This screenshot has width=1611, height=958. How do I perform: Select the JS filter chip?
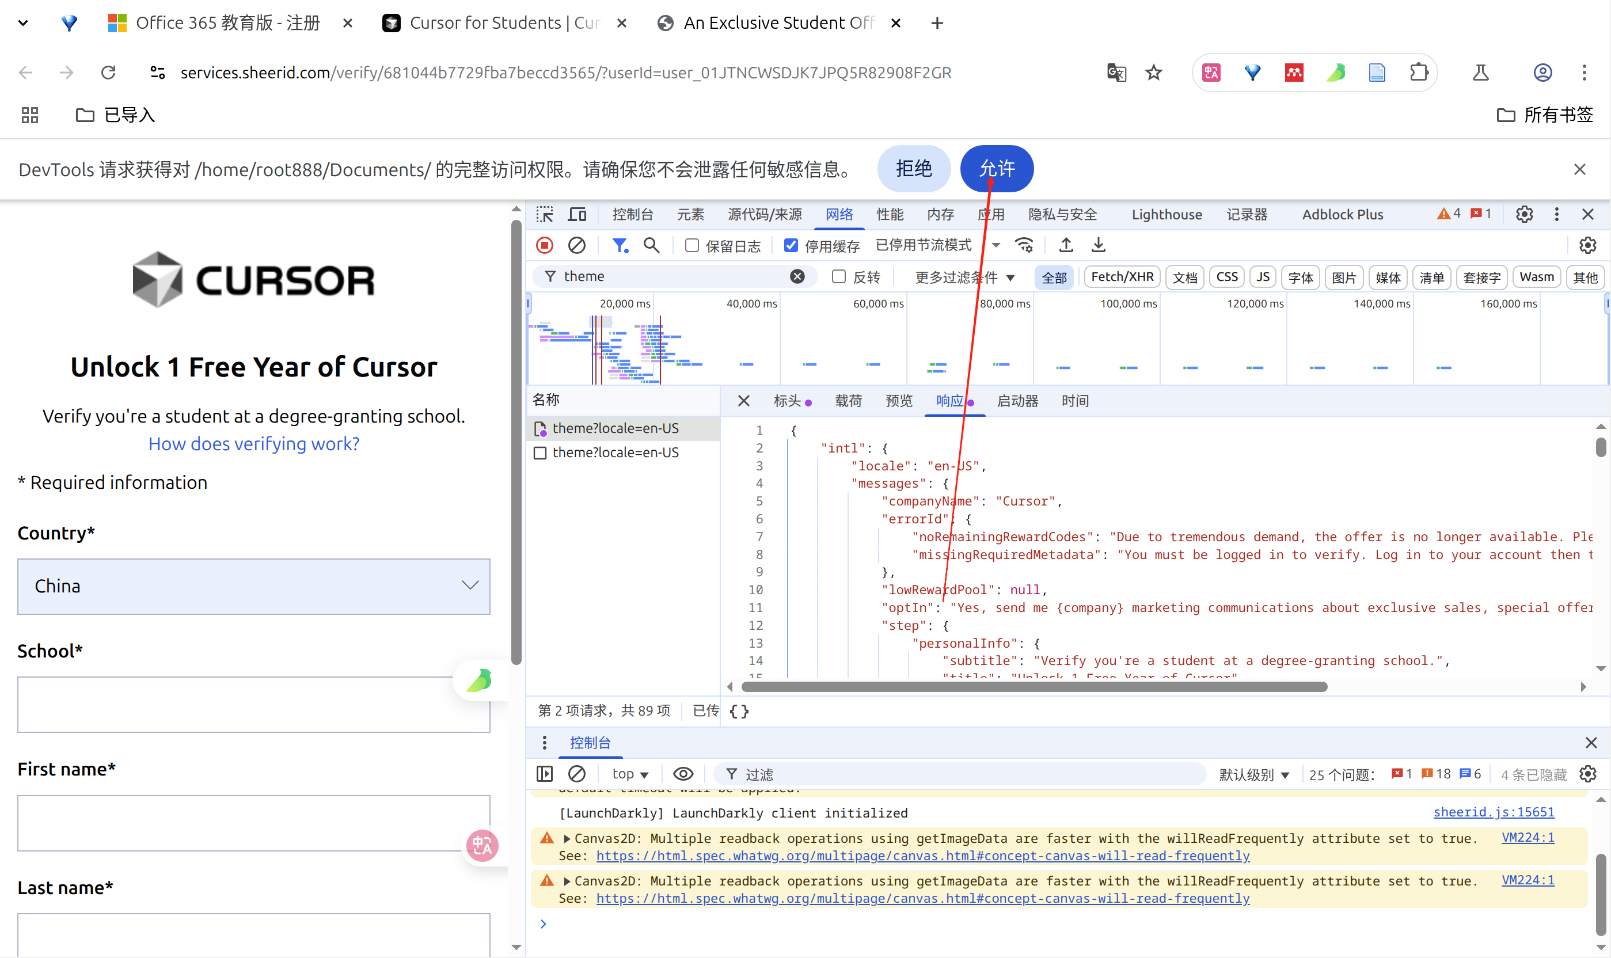pyautogui.click(x=1263, y=277)
